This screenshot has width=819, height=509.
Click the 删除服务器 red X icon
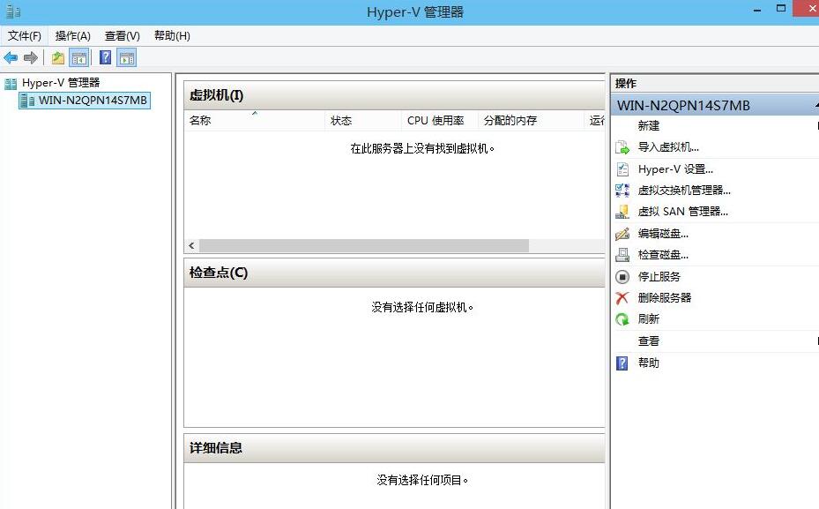coord(622,298)
